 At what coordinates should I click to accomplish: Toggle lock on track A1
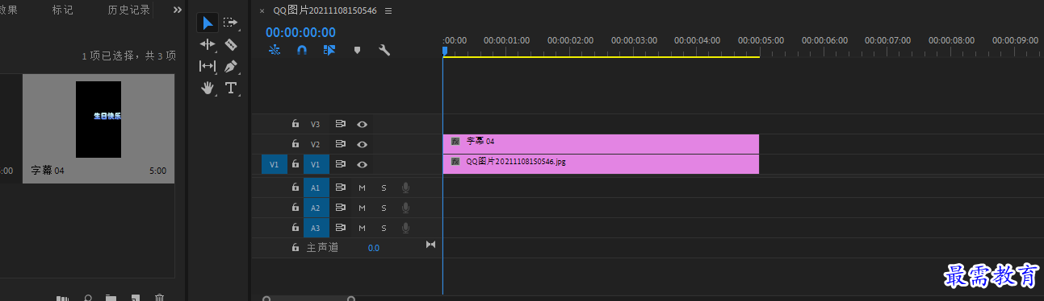click(296, 188)
